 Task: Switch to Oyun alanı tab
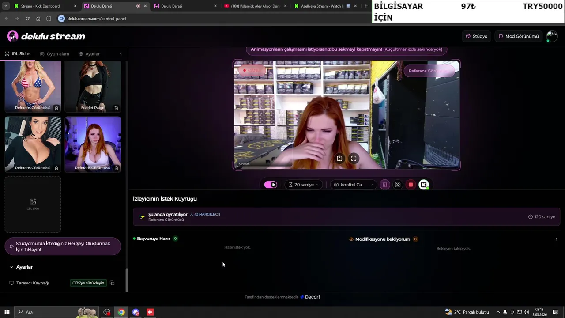(x=54, y=54)
